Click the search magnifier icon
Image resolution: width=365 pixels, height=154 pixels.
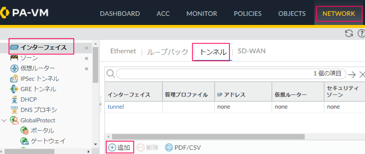click(x=110, y=74)
